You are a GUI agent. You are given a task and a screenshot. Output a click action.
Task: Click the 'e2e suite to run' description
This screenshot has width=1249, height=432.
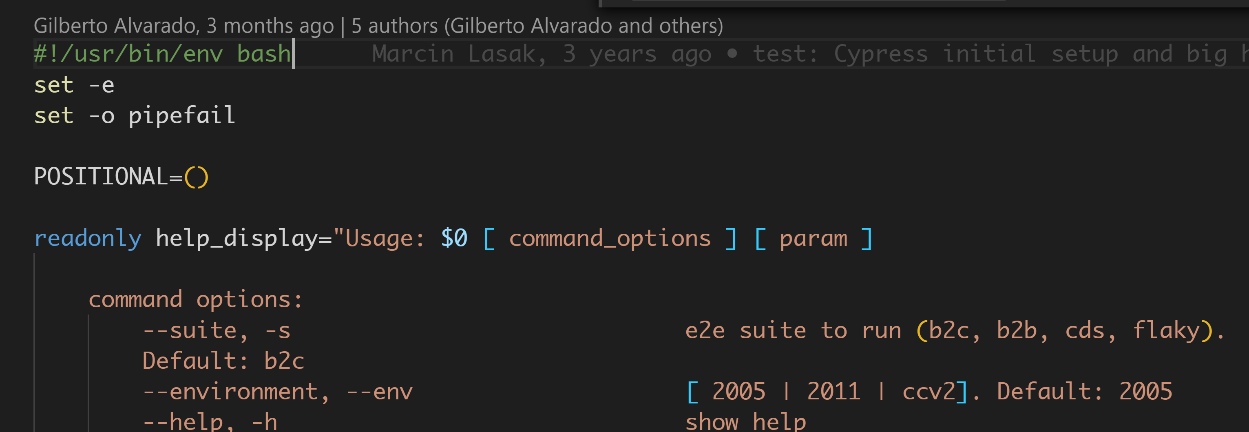(793, 331)
